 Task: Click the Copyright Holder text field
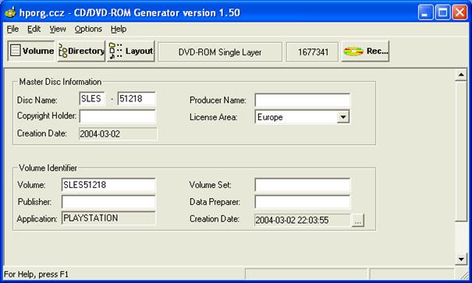tap(118, 116)
